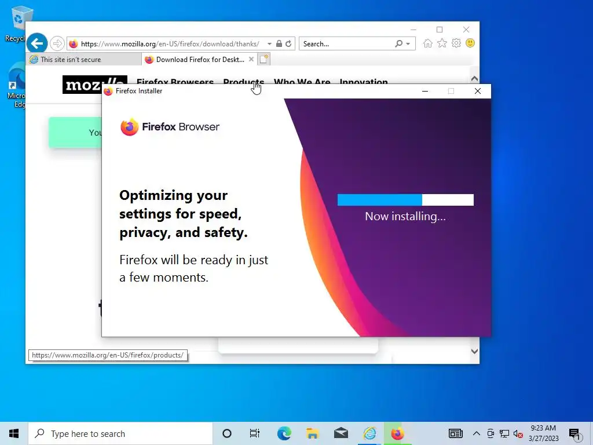593x445 pixels.
Task: Close the Firefox Installer window
Action: [x=478, y=91]
